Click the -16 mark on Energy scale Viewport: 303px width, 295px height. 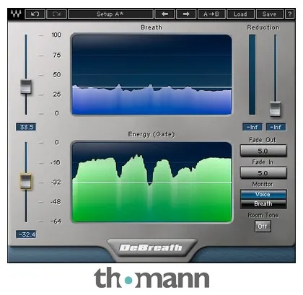[x=56, y=163]
